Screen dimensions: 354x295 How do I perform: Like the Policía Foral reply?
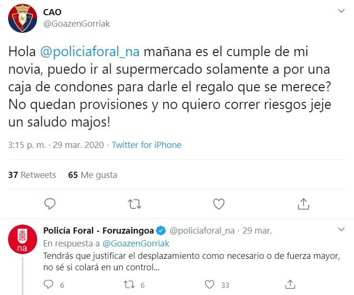click(x=209, y=285)
